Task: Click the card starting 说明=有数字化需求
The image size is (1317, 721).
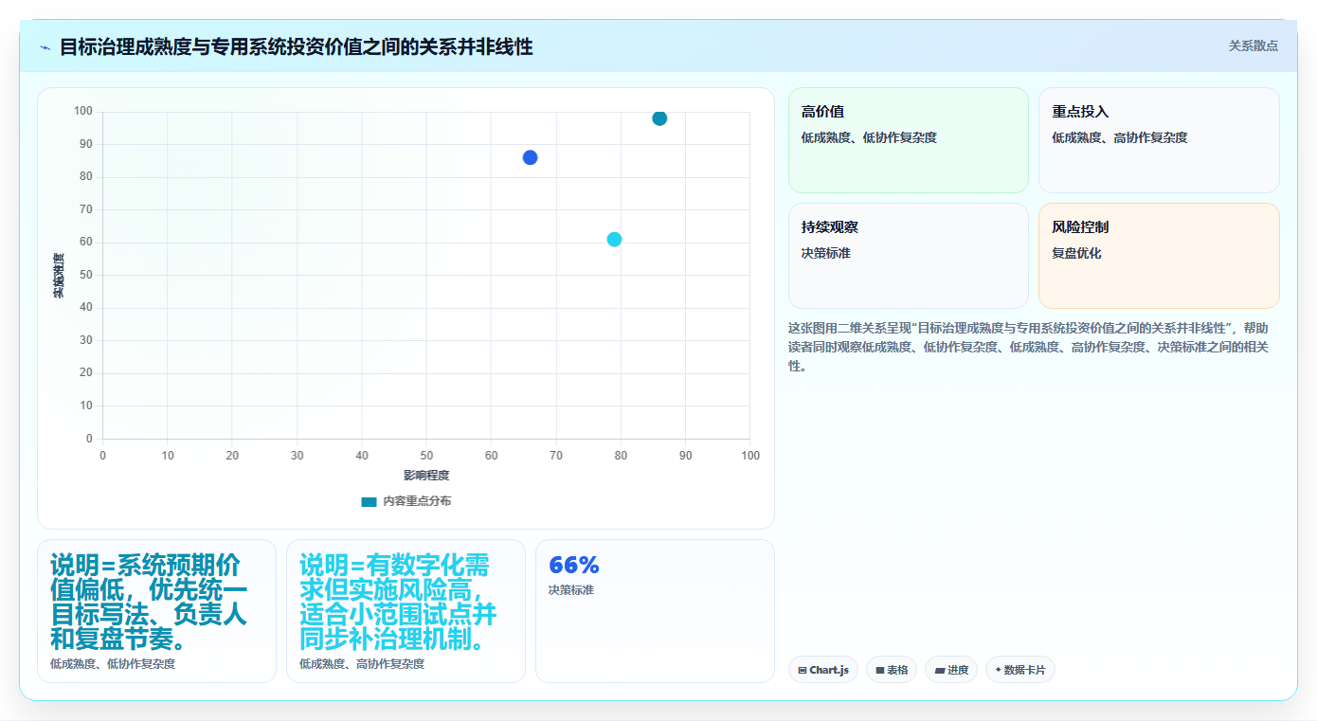Action: pyautogui.click(x=406, y=611)
